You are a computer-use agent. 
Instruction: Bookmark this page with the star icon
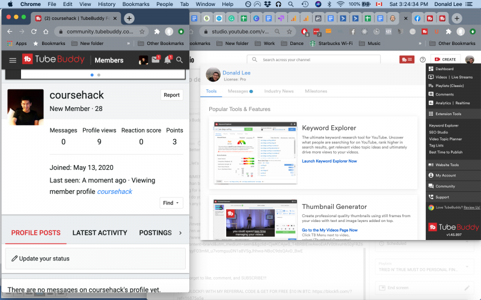(x=142, y=31)
